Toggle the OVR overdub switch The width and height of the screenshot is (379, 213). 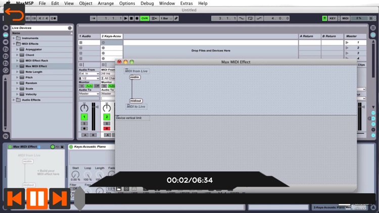(x=145, y=18)
